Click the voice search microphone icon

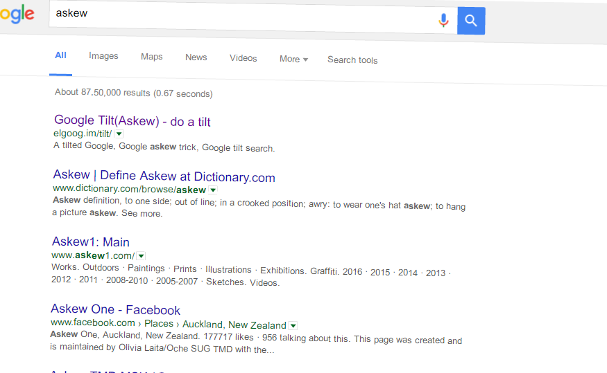(443, 20)
